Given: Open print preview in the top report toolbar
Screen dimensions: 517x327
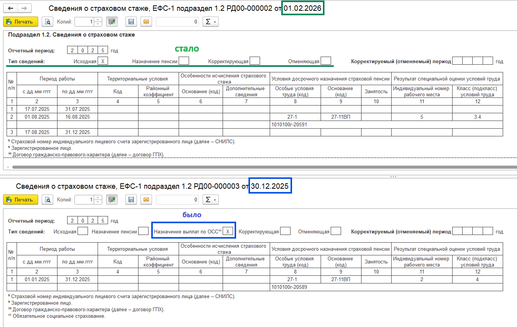Looking at the screenshot, I should tap(47, 22).
